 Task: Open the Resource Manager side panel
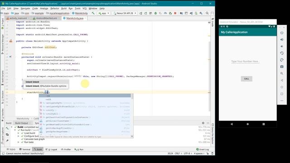pos(3,44)
